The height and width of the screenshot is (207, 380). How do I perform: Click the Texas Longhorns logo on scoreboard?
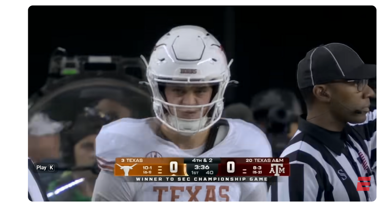(x=126, y=169)
